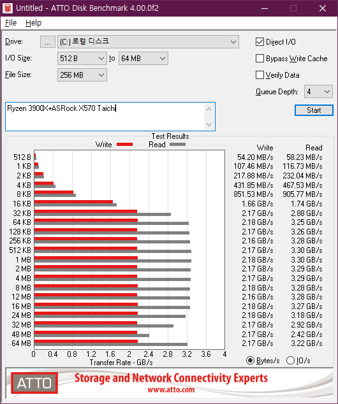338x404 pixels.
Task: Open the File menu
Action: [x=11, y=23]
